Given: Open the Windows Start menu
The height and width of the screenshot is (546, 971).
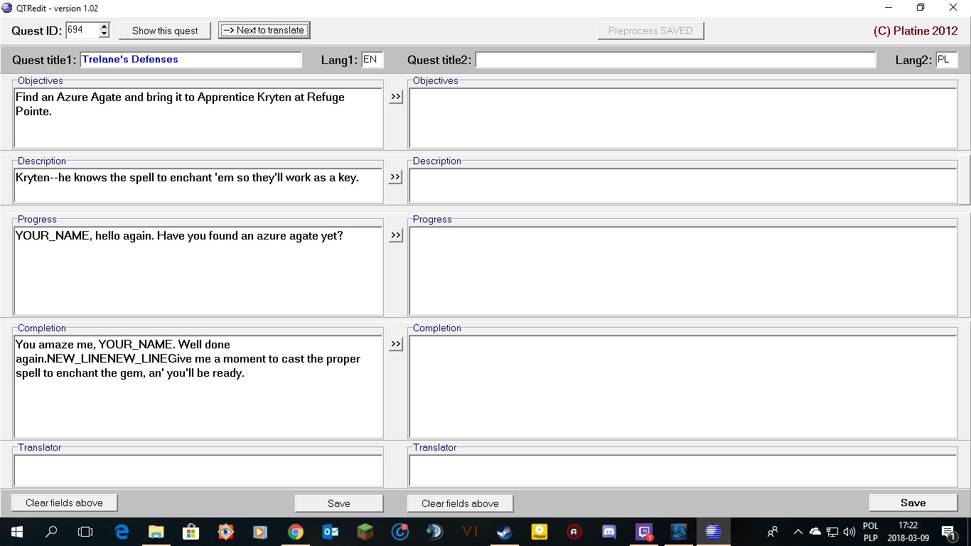Looking at the screenshot, I should point(16,532).
